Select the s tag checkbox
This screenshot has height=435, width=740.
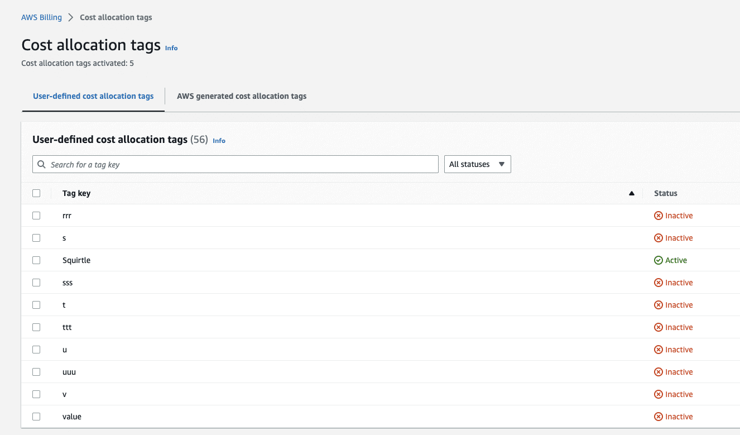pos(36,238)
